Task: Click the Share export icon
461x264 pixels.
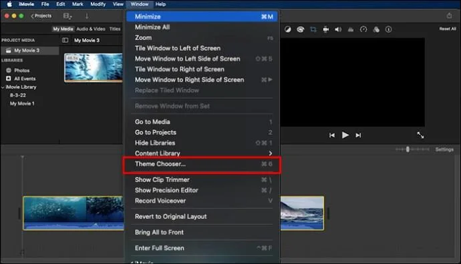Action: point(449,16)
